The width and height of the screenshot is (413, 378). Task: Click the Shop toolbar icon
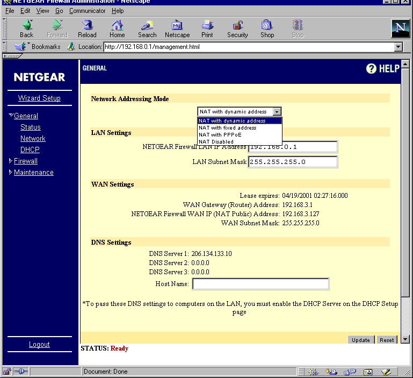pos(267,25)
